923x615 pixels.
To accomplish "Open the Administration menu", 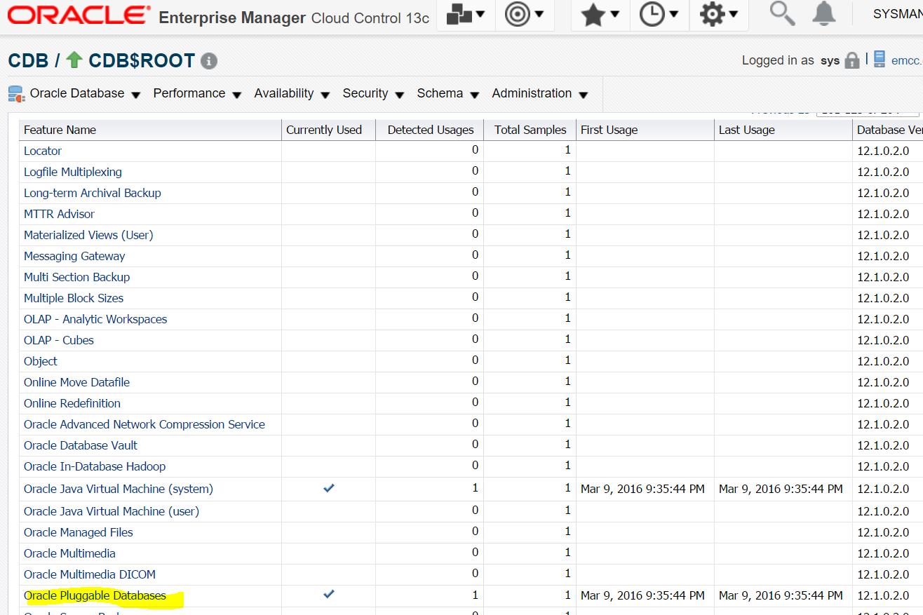I will 539,93.
